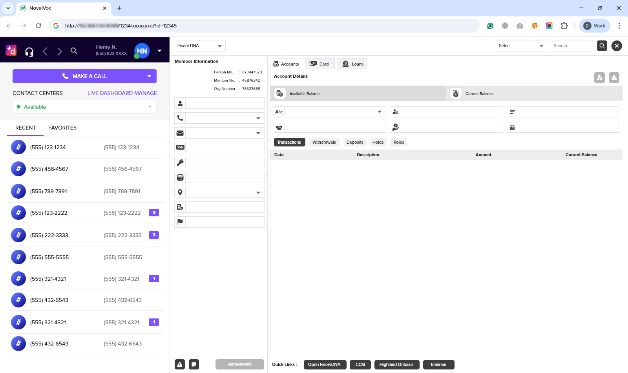
Task: Click the text lines description icon field
Action: tap(568, 112)
